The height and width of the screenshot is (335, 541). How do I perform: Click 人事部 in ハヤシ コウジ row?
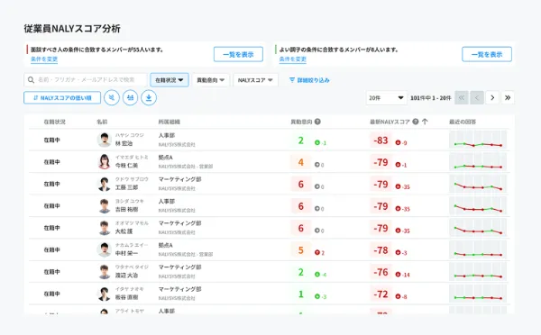point(167,135)
